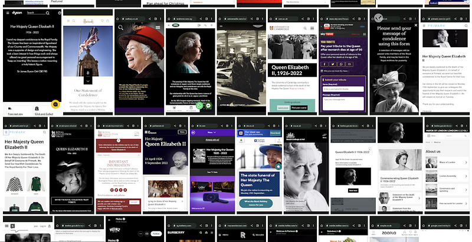Click the Land Rover oval logo
472x242 pixels.
(175, 25)
